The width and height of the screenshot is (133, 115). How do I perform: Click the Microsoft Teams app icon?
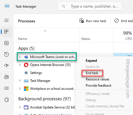[26, 57]
